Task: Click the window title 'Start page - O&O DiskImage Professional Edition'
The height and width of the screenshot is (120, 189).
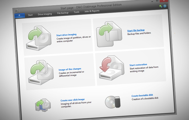Action: pyautogui.click(x=91, y=6)
